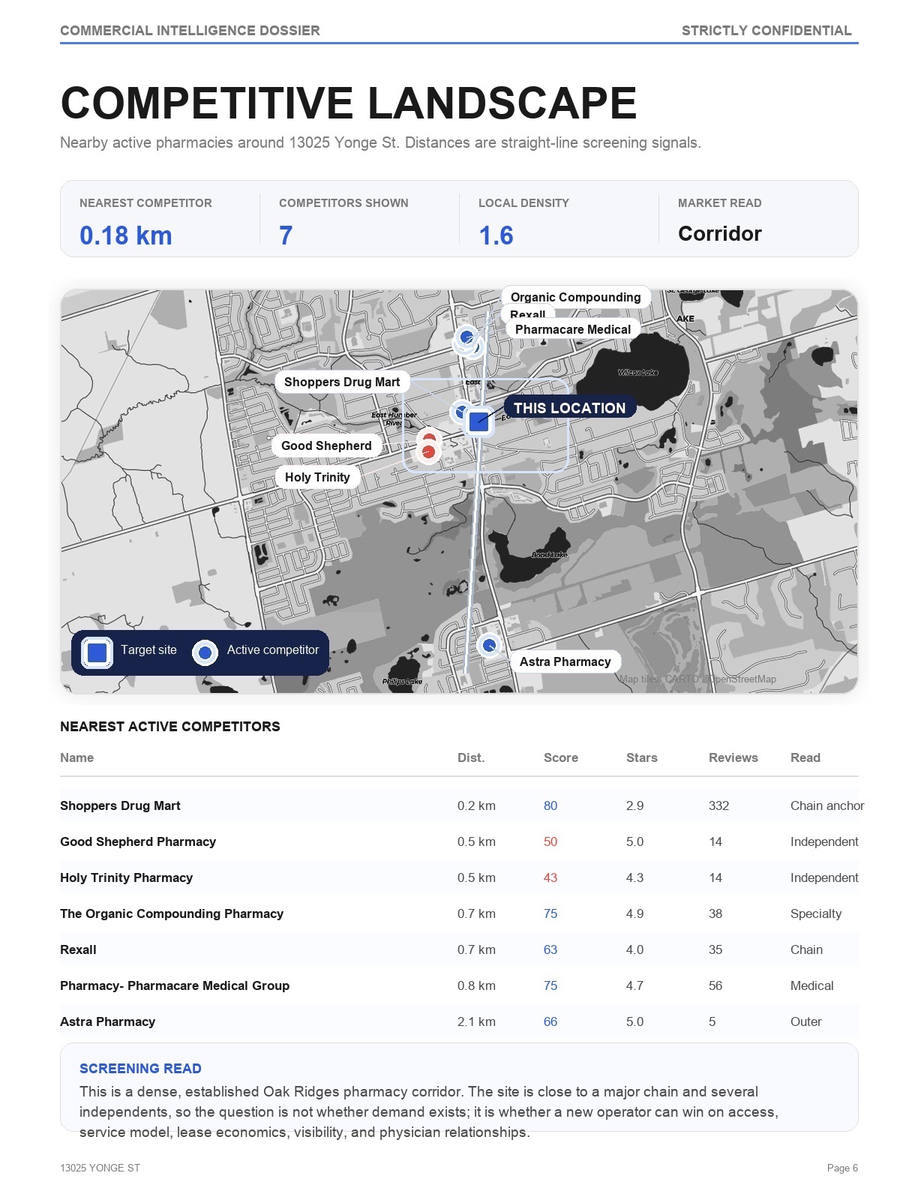Image resolution: width=918 pixels, height=1188 pixels.
Task: Click the Read column header
Action: click(805, 757)
